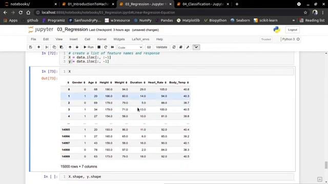Screen dimensions: 328x184
Task: Click the Logout button
Action: pos(293,30)
